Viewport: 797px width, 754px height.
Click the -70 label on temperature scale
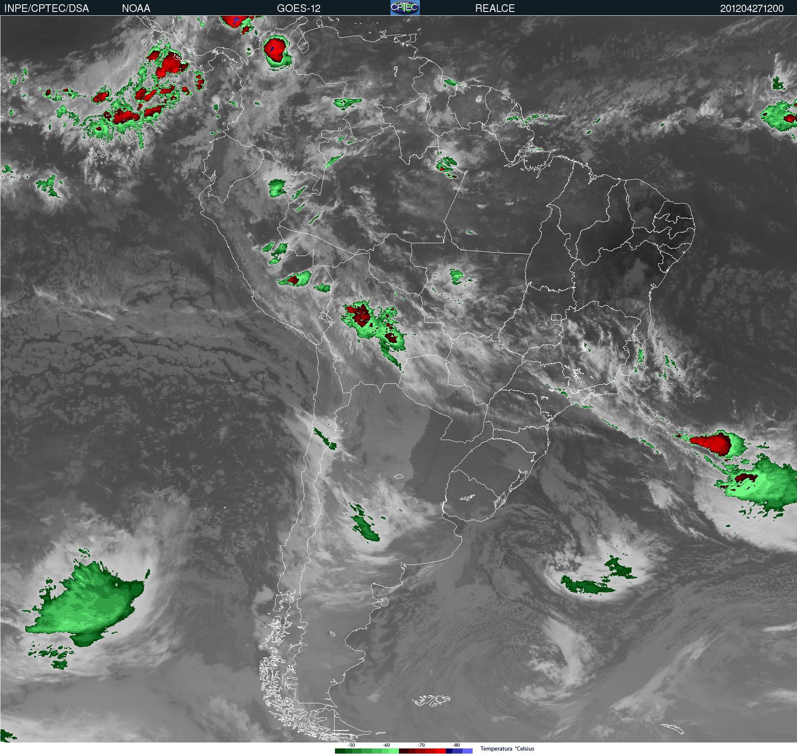pos(421,745)
